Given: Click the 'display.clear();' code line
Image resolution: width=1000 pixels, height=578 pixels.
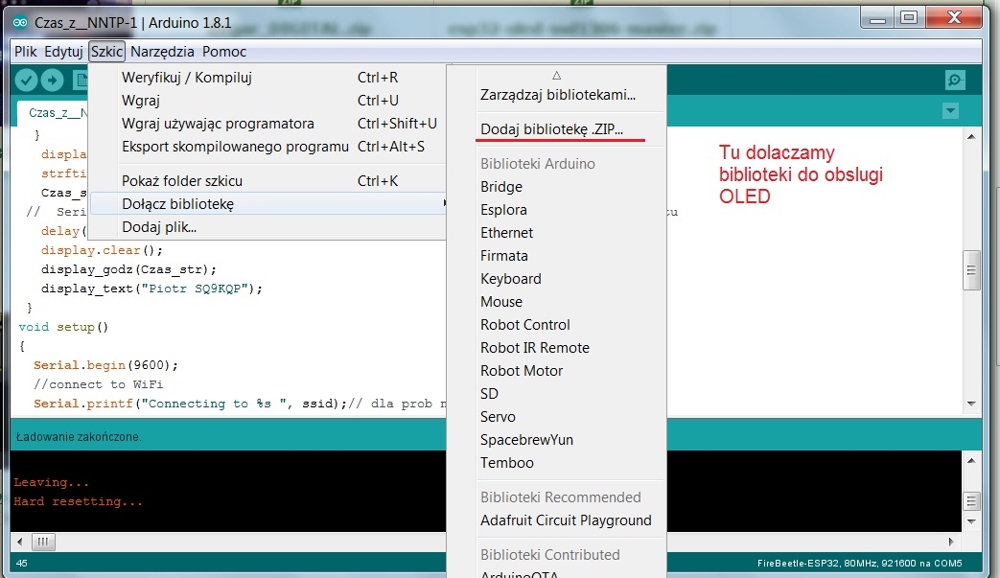Looking at the screenshot, I should click(102, 250).
